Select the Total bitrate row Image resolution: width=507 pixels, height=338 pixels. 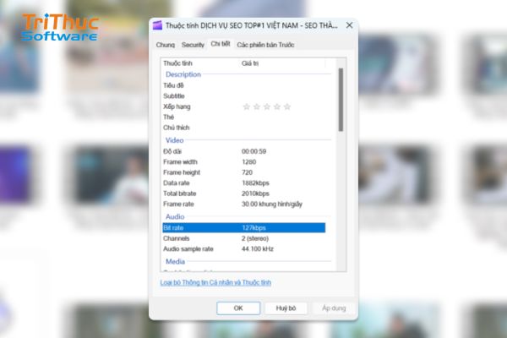click(x=244, y=194)
